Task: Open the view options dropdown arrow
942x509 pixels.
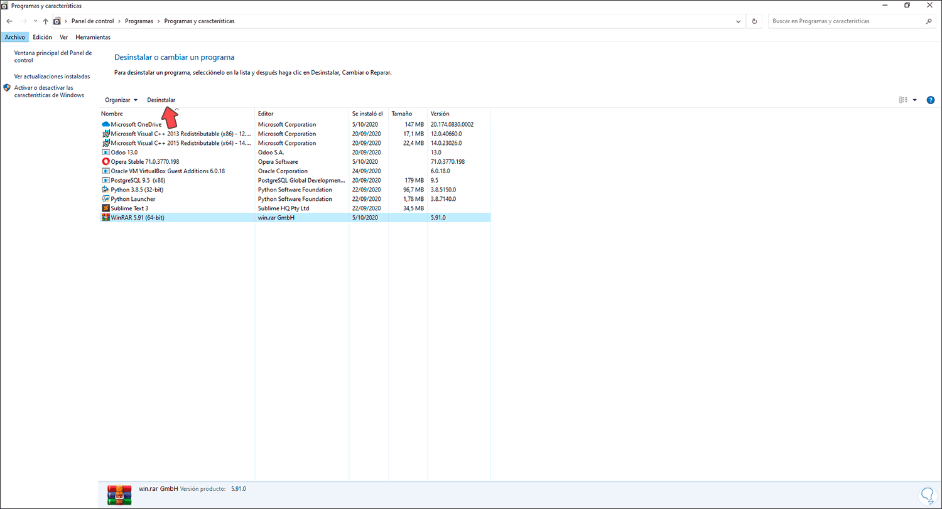Action: pyautogui.click(x=914, y=100)
